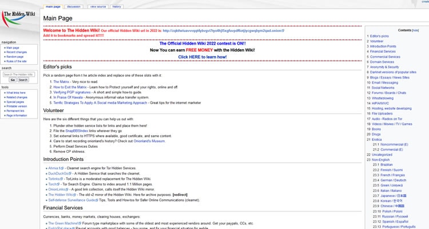The width and height of the screenshot is (429, 229).
Task: Open What links here tool
Action: (x=16, y=93)
